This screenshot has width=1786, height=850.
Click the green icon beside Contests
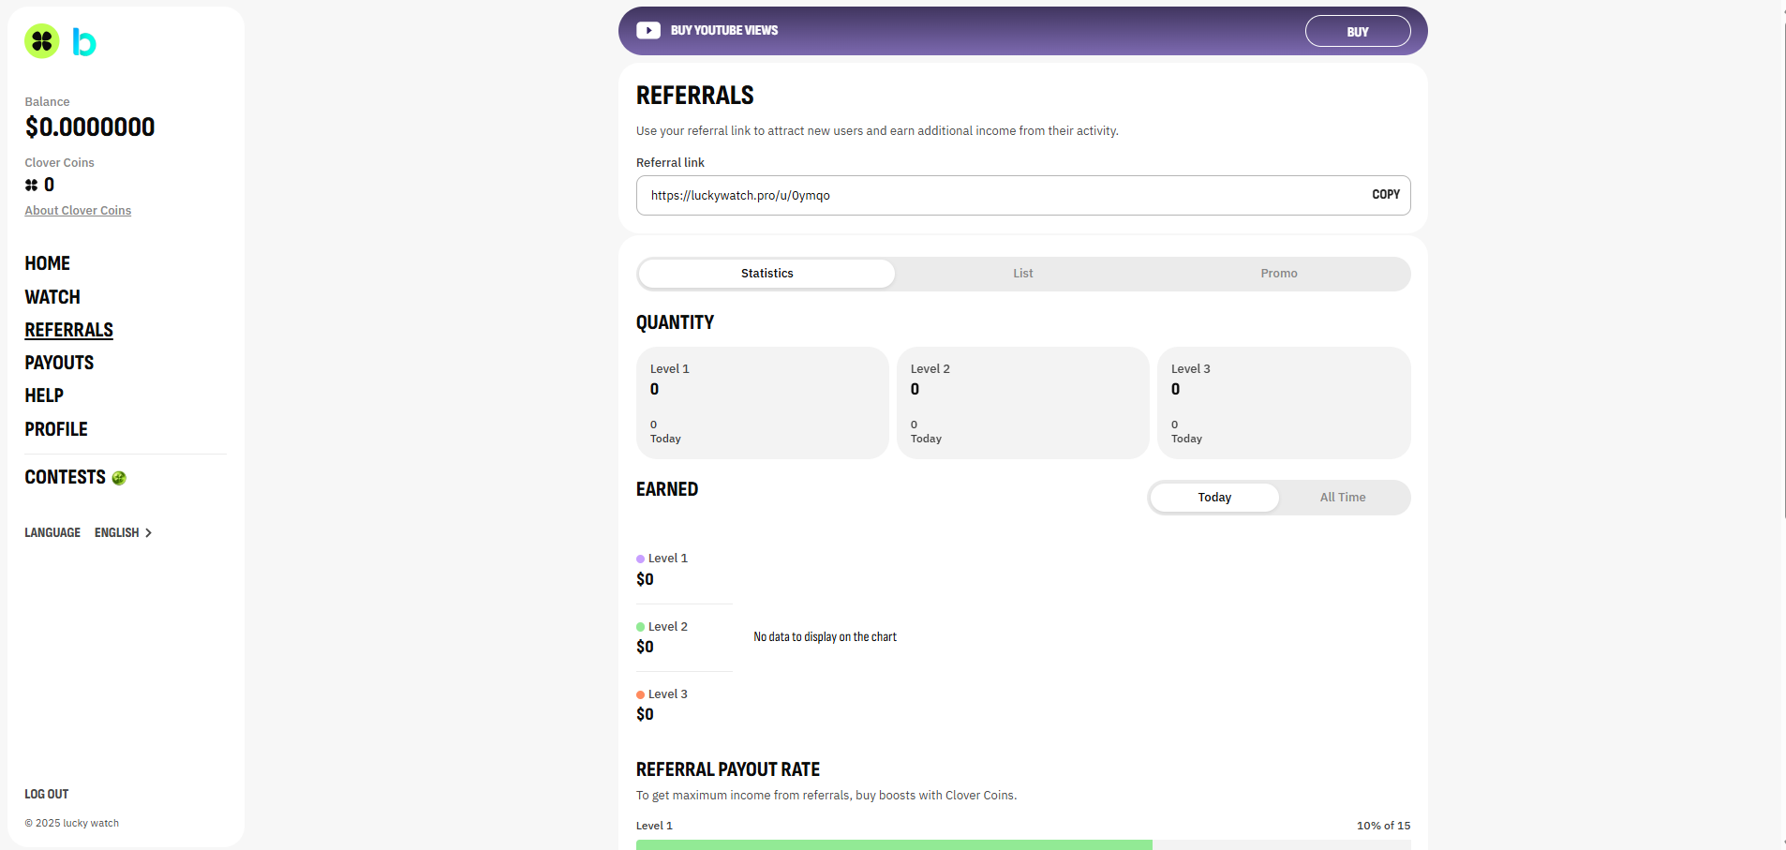119,478
